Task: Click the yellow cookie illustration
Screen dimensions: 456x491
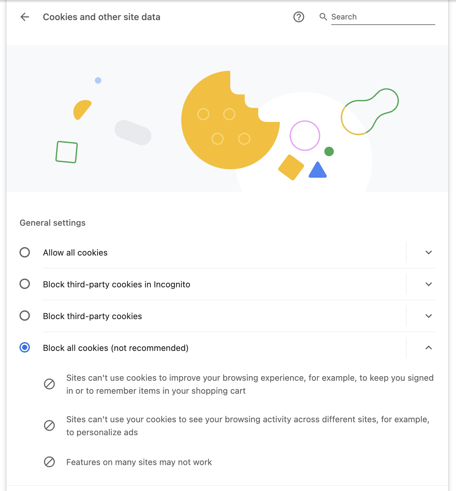Action: (x=230, y=120)
